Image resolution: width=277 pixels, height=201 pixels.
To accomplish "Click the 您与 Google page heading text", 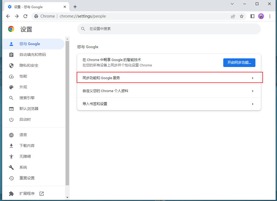I will [88, 47].
